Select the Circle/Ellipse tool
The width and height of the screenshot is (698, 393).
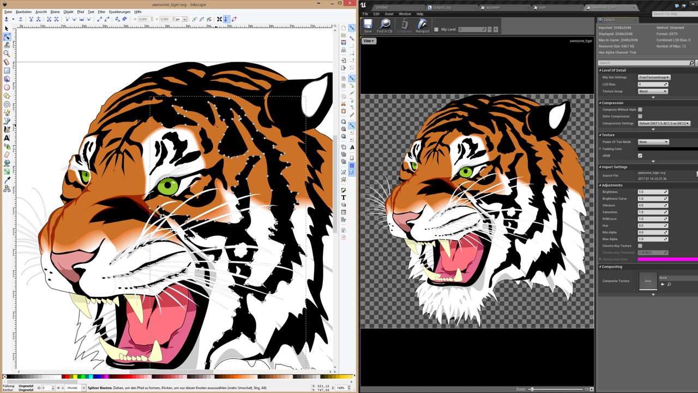point(7,87)
